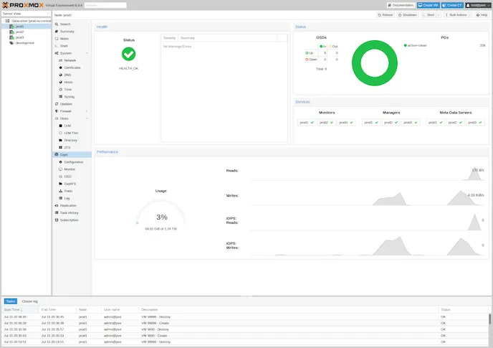Screen dimensions: 493x348
Task: Open the Summary page icon
Action: point(57,32)
